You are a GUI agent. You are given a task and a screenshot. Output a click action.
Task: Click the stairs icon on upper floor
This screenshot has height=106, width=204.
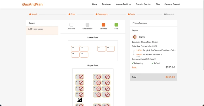(80, 100)
